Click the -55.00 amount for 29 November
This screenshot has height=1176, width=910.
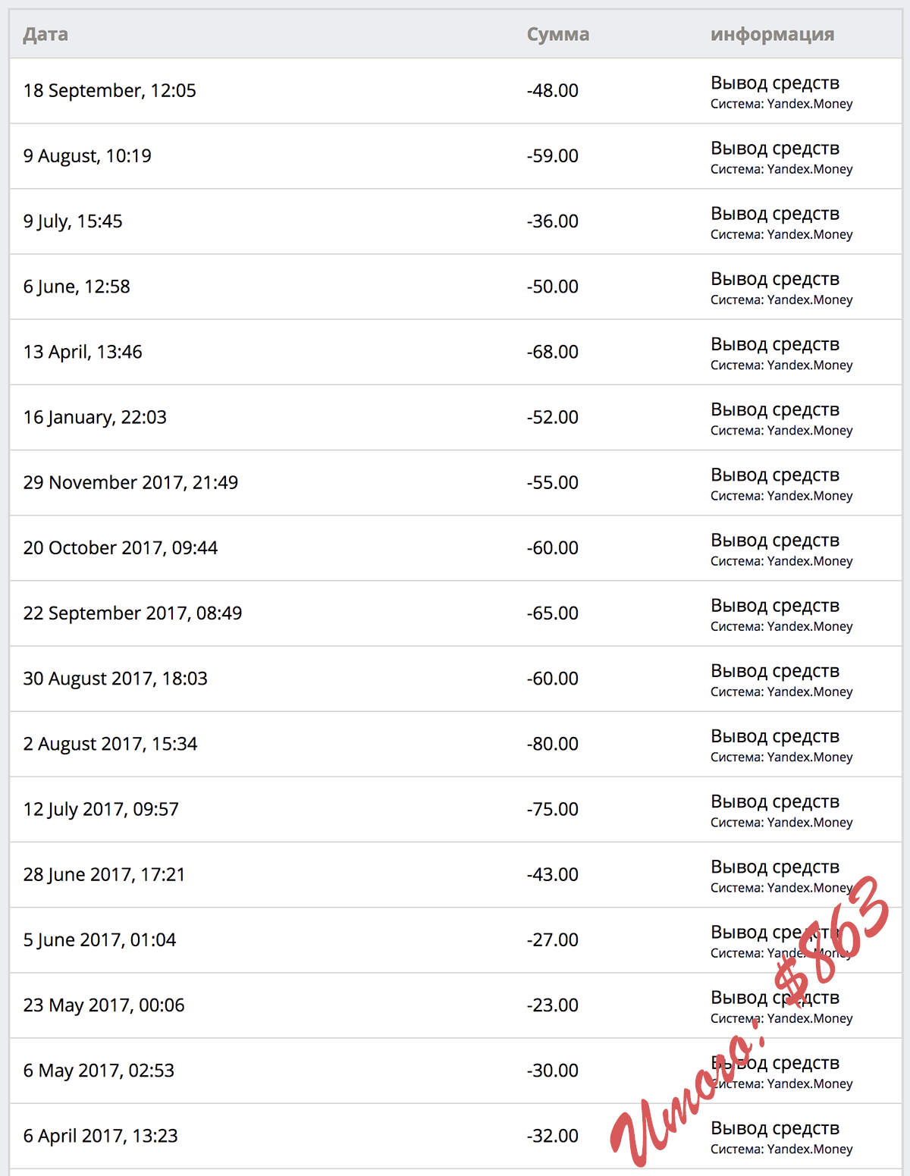(553, 482)
